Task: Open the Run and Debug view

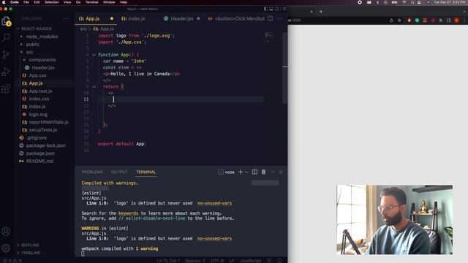Action: pyautogui.click(x=6, y=72)
